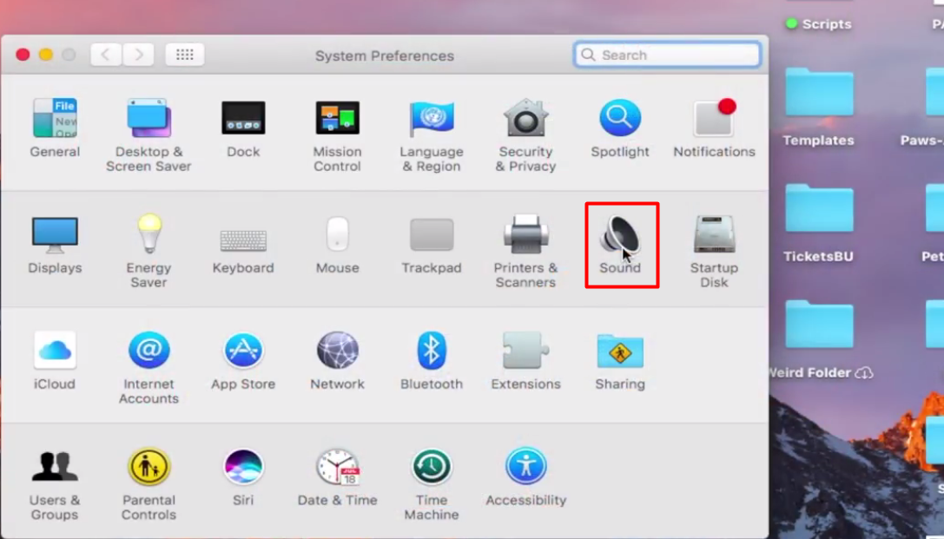944x539 pixels.
Task: Click the Show All grid button
Action: point(185,55)
